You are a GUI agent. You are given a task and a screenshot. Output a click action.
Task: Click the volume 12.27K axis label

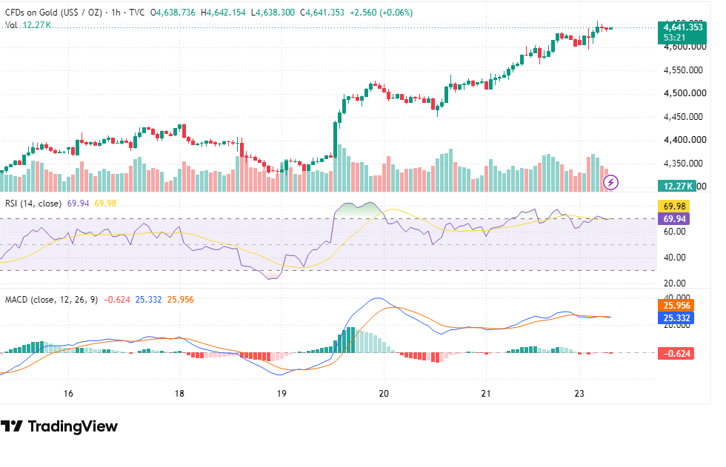point(677,186)
